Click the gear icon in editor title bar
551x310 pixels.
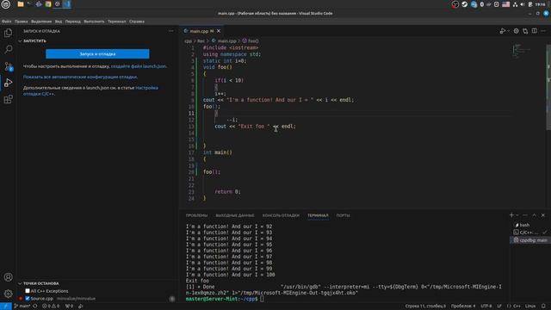click(x=516, y=31)
